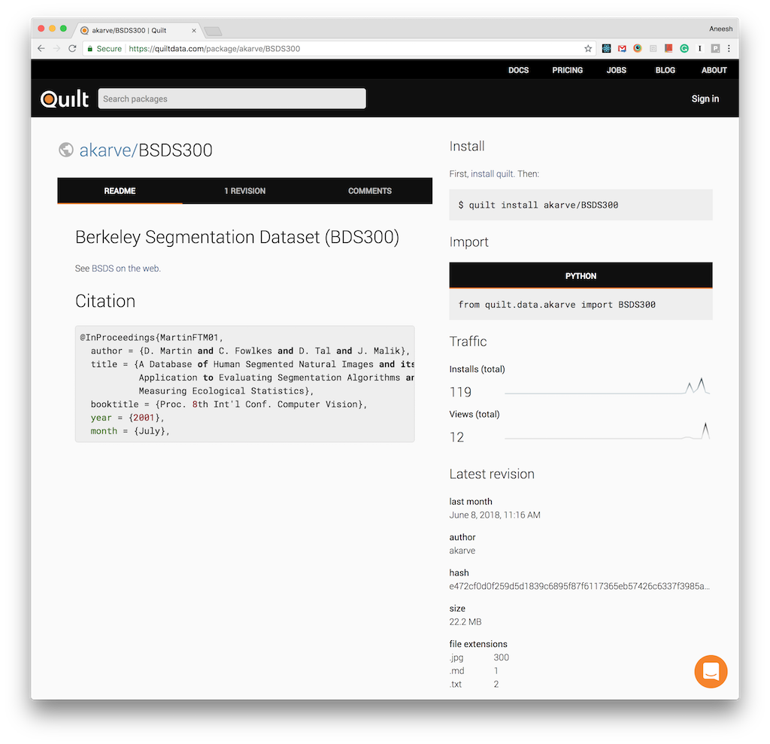Click the installs sparkline chart
Screen dimensions: 770x744
[607, 386]
